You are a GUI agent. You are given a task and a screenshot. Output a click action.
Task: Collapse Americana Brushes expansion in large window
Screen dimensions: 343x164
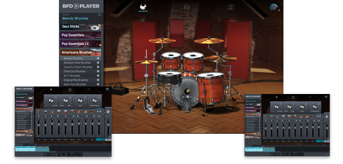(80, 52)
